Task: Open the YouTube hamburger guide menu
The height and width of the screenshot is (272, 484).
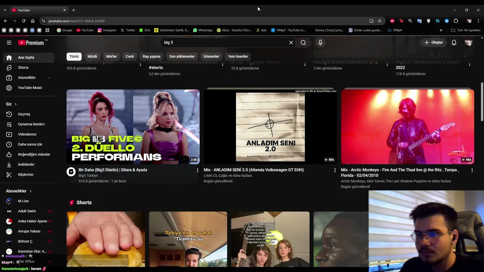Action: (9, 43)
